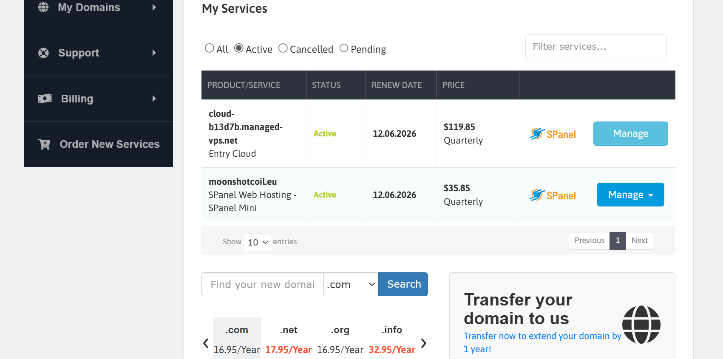Open the Show entries count dropdown
The width and height of the screenshot is (723, 359).
click(x=258, y=242)
